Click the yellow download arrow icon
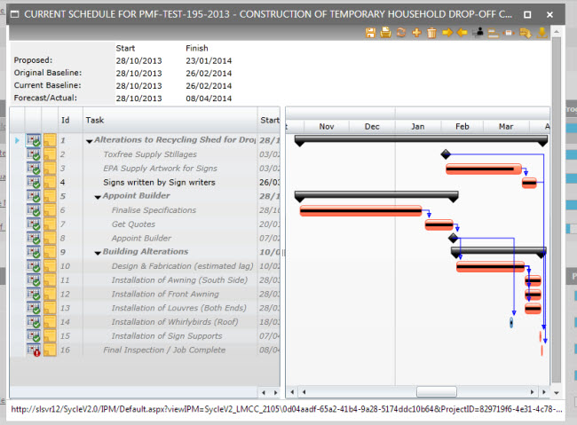 [541, 33]
